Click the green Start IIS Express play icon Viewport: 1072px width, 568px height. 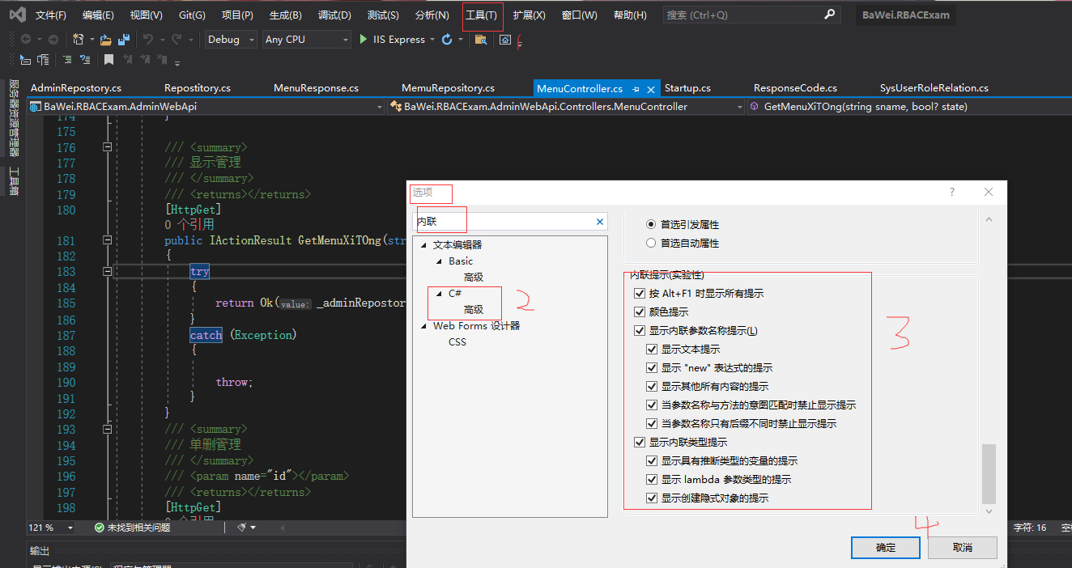click(x=364, y=39)
